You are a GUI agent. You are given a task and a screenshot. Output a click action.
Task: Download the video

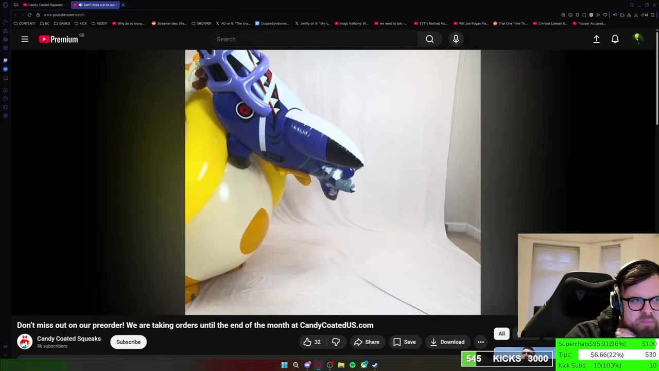(447, 342)
